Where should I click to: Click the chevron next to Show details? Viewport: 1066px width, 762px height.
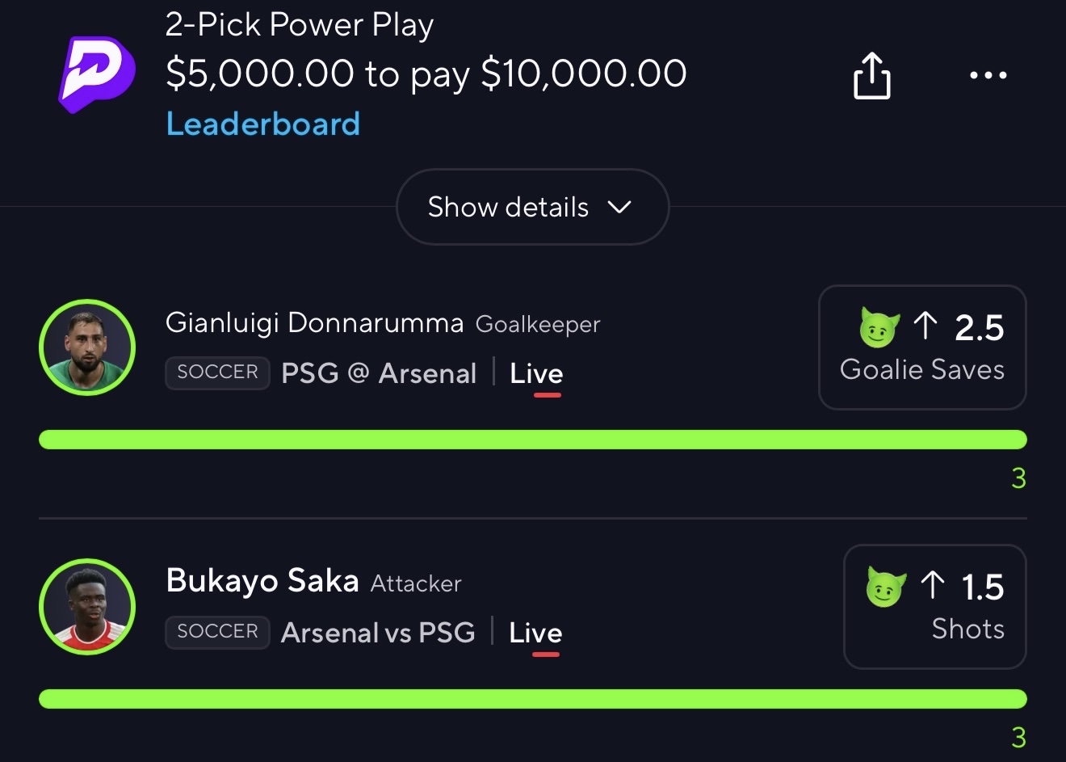coord(619,207)
